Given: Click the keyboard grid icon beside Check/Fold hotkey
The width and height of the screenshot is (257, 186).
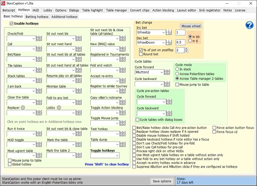Looking at the screenshot, I should (39, 39).
